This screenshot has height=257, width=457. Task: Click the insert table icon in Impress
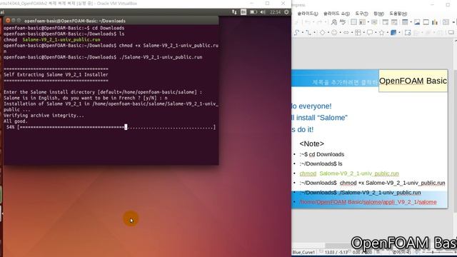(405, 22)
